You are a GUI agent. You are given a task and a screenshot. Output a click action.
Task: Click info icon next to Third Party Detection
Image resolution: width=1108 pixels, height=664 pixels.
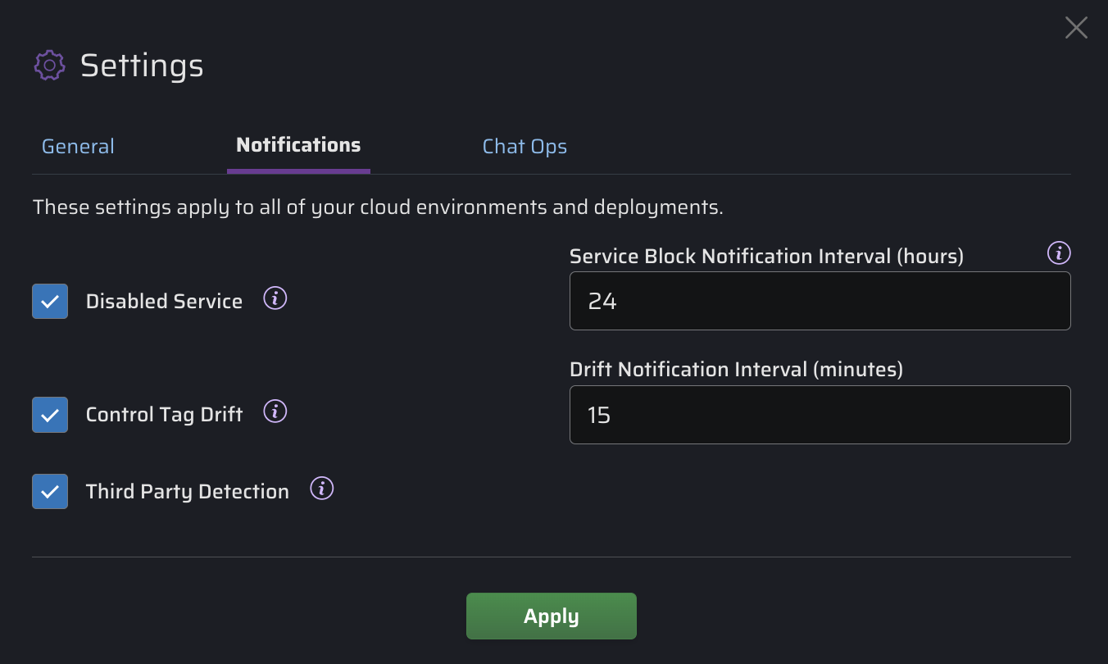(x=322, y=489)
